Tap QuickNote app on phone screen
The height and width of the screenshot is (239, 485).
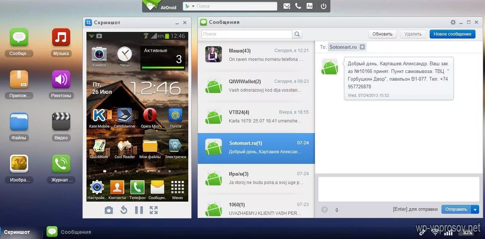(99, 149)
